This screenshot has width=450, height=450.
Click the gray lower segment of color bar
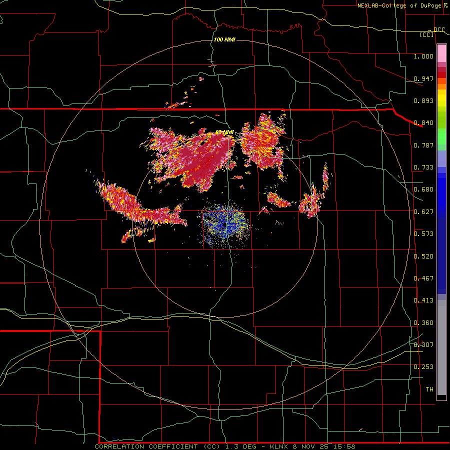pos(441,347)
